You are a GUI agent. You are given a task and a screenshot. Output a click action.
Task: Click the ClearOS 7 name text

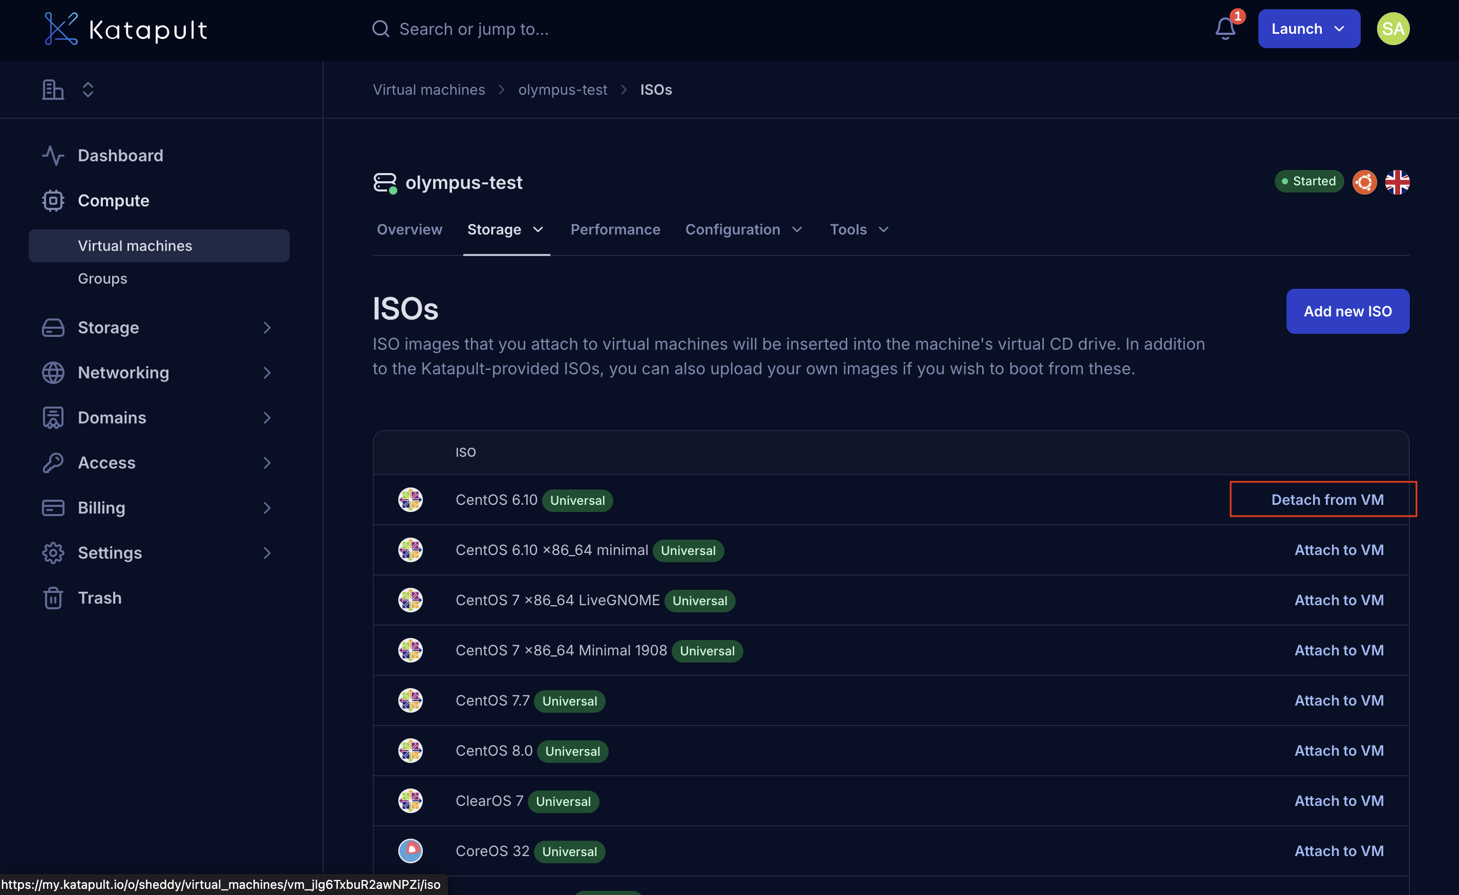coord(489,800)
